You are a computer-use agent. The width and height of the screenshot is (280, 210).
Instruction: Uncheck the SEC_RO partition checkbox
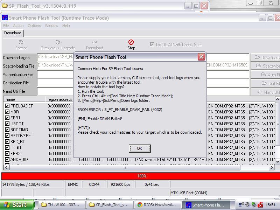7,142
